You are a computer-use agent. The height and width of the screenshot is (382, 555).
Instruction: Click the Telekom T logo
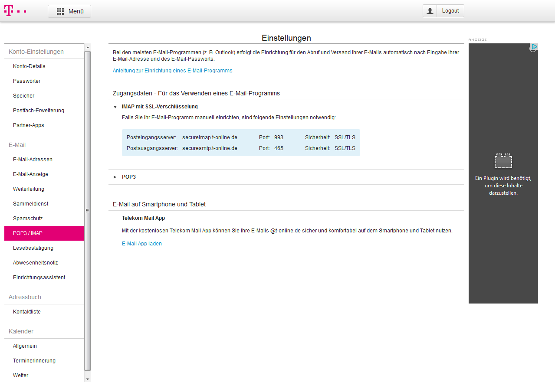point(9,11)
